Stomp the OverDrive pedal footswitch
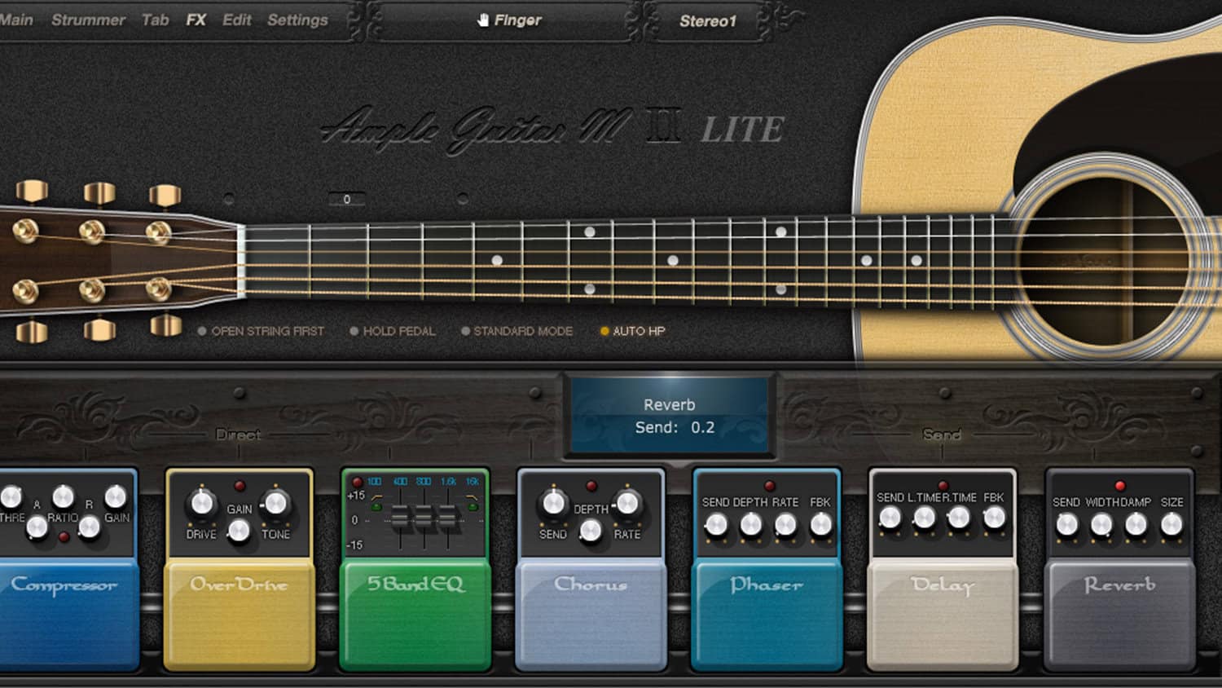Screen dimensions: 1222x688 [239, 615]
